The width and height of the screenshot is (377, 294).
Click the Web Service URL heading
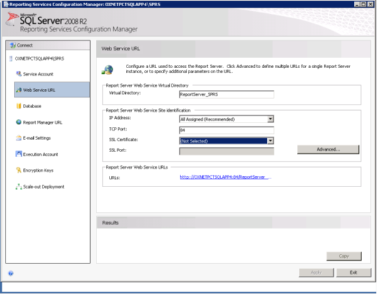click(x=120, y=49)
